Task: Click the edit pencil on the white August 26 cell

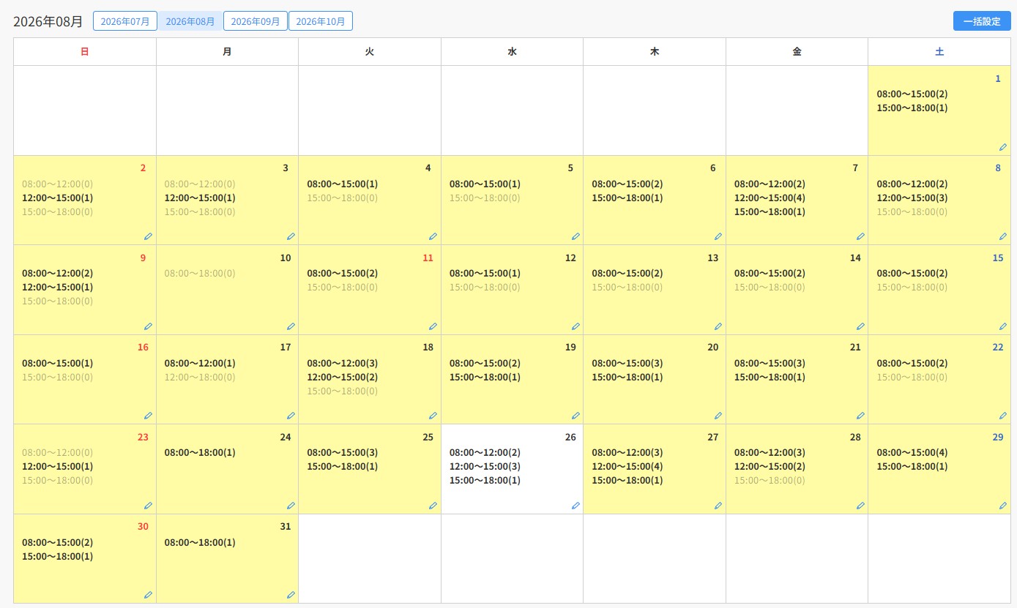Action: point(575,506)
